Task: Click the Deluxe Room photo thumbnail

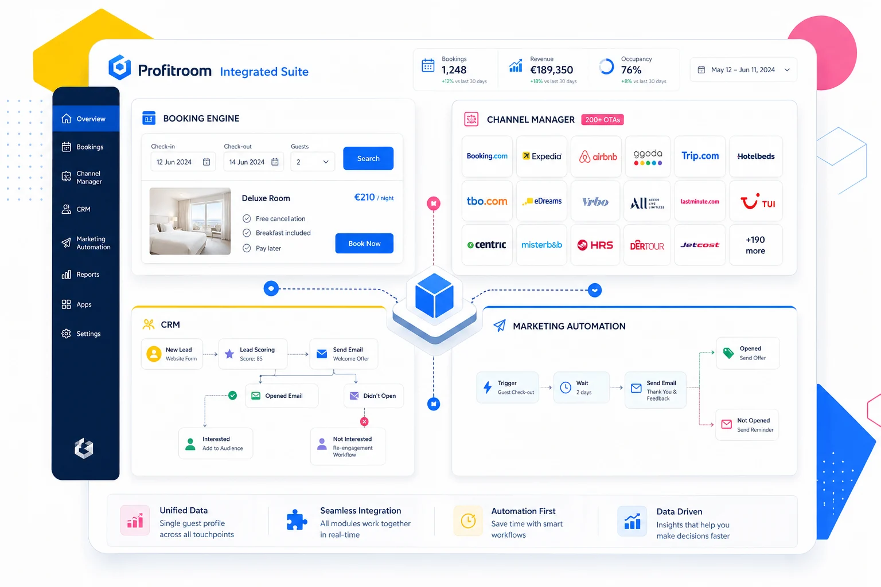Action: (x=190, y=221)
